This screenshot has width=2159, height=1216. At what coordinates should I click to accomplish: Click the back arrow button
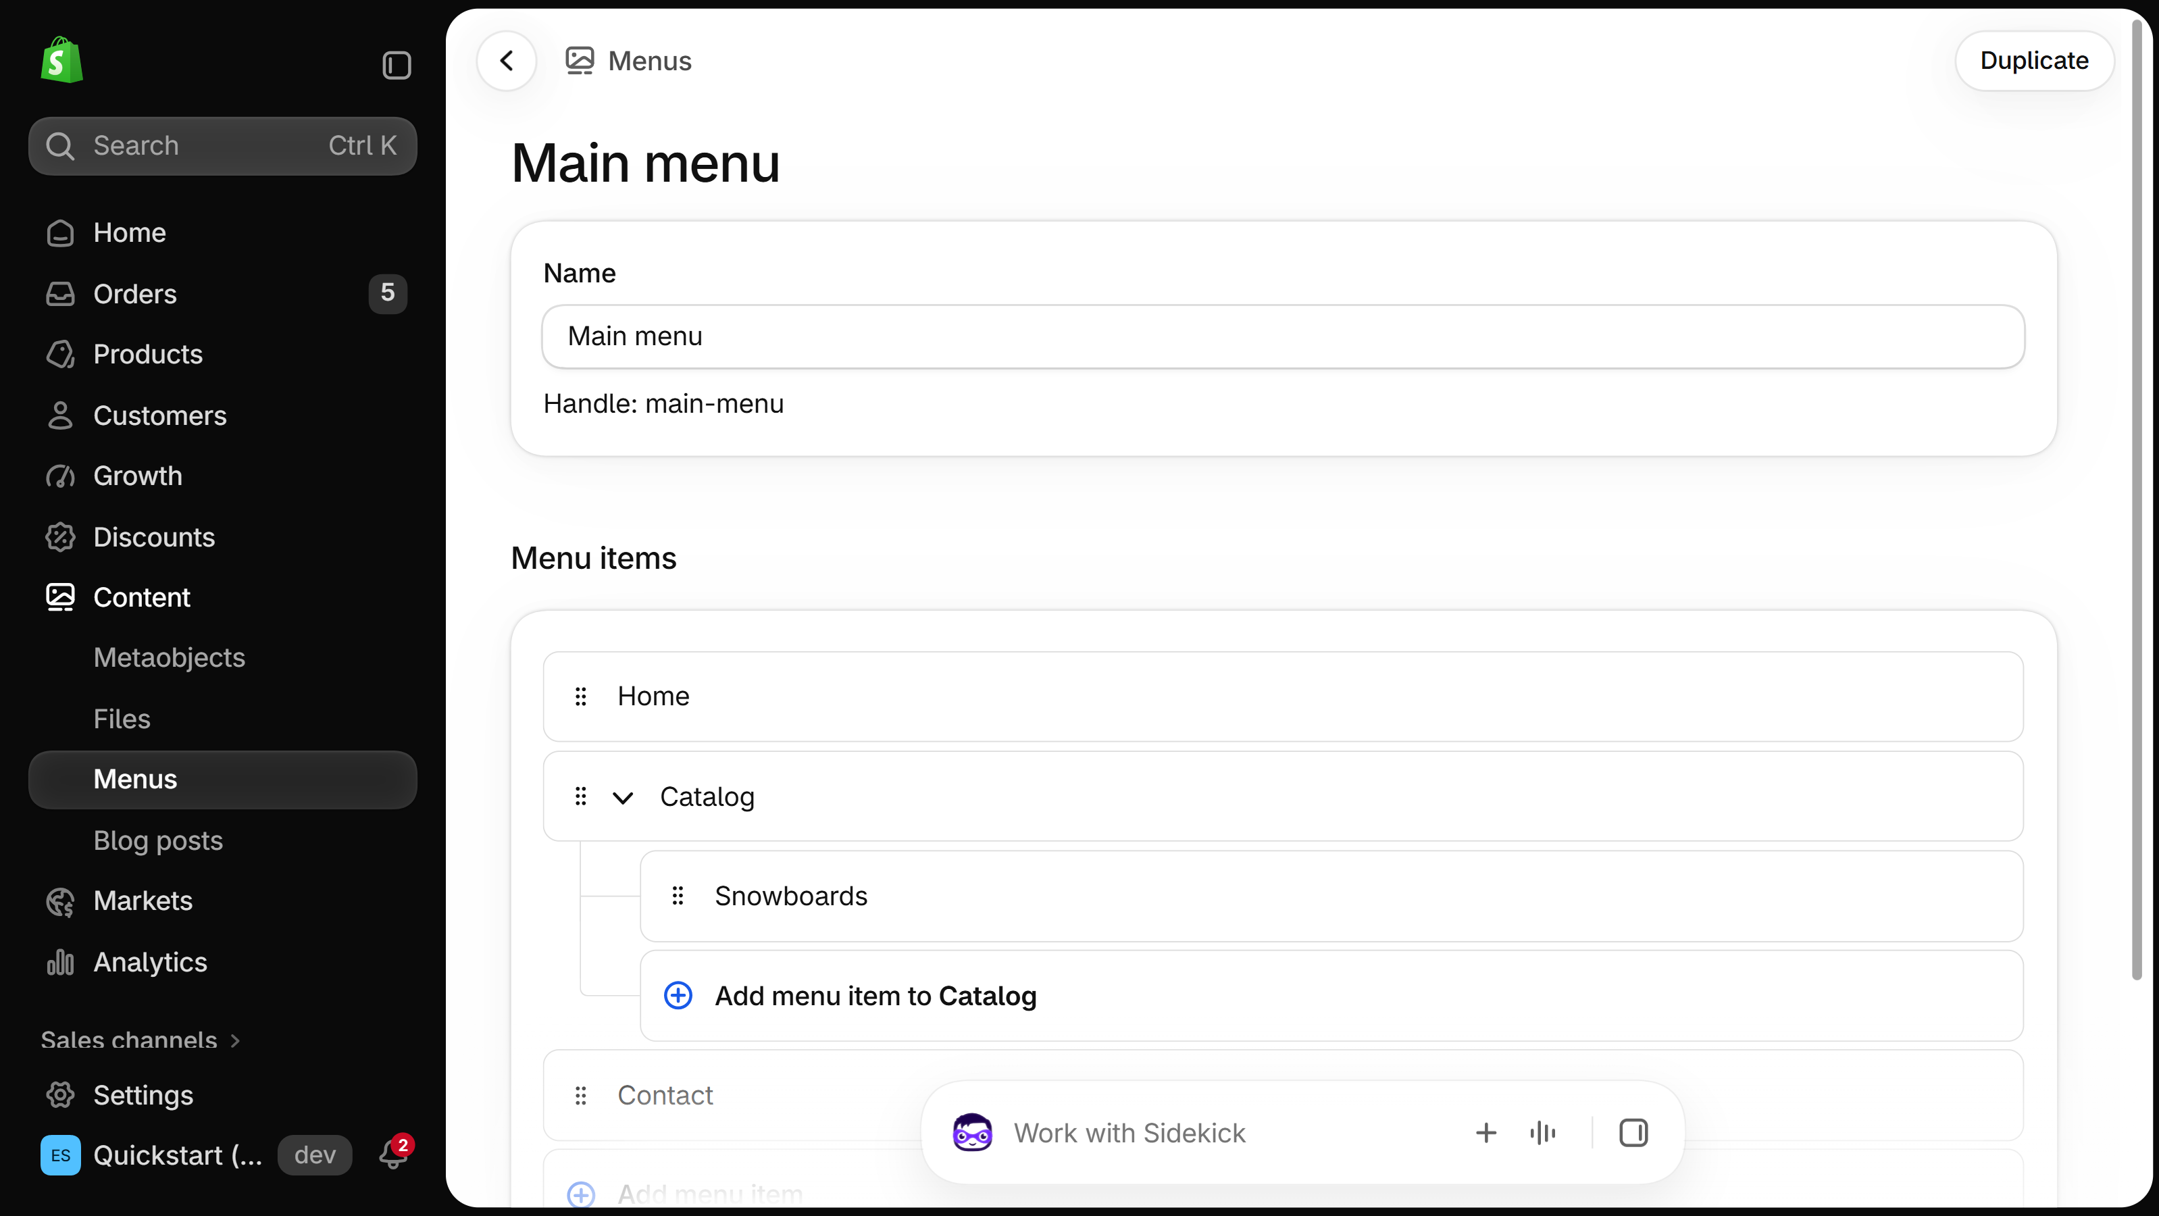(506, 60)
